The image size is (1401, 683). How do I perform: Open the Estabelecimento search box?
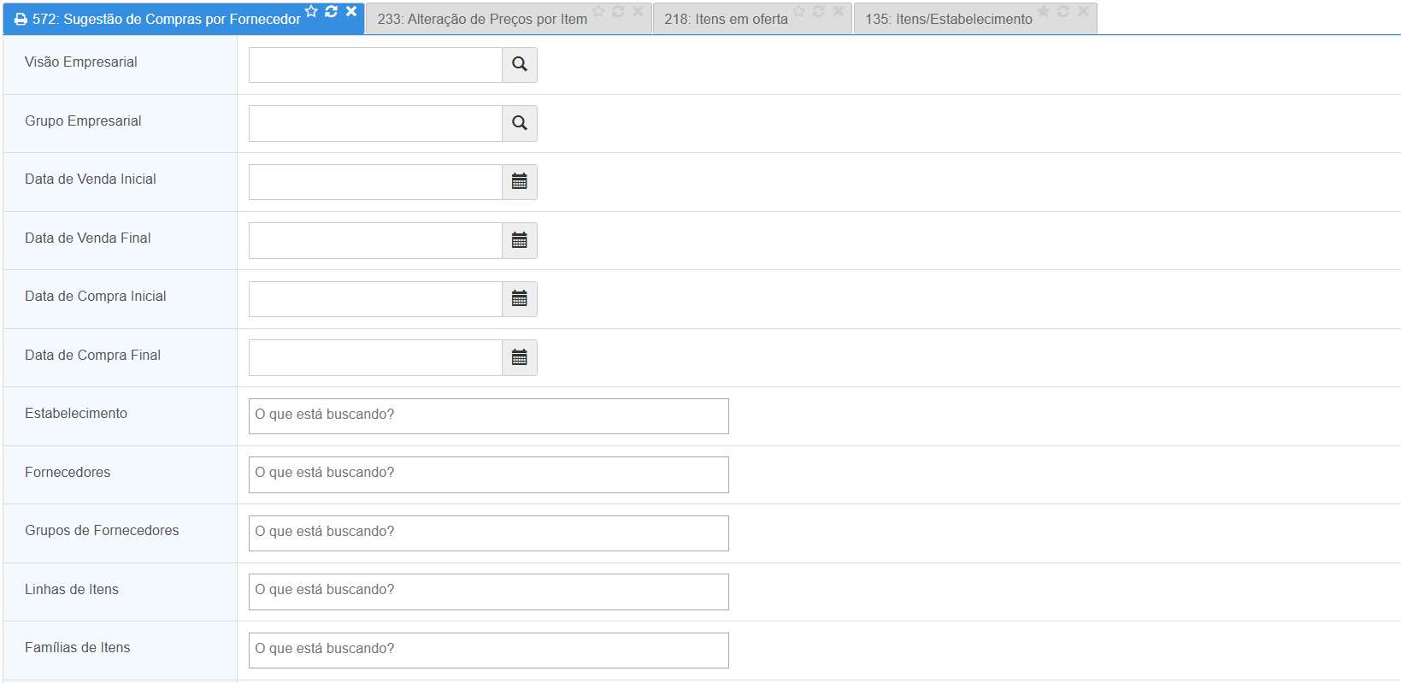click(x=489, y=416)
